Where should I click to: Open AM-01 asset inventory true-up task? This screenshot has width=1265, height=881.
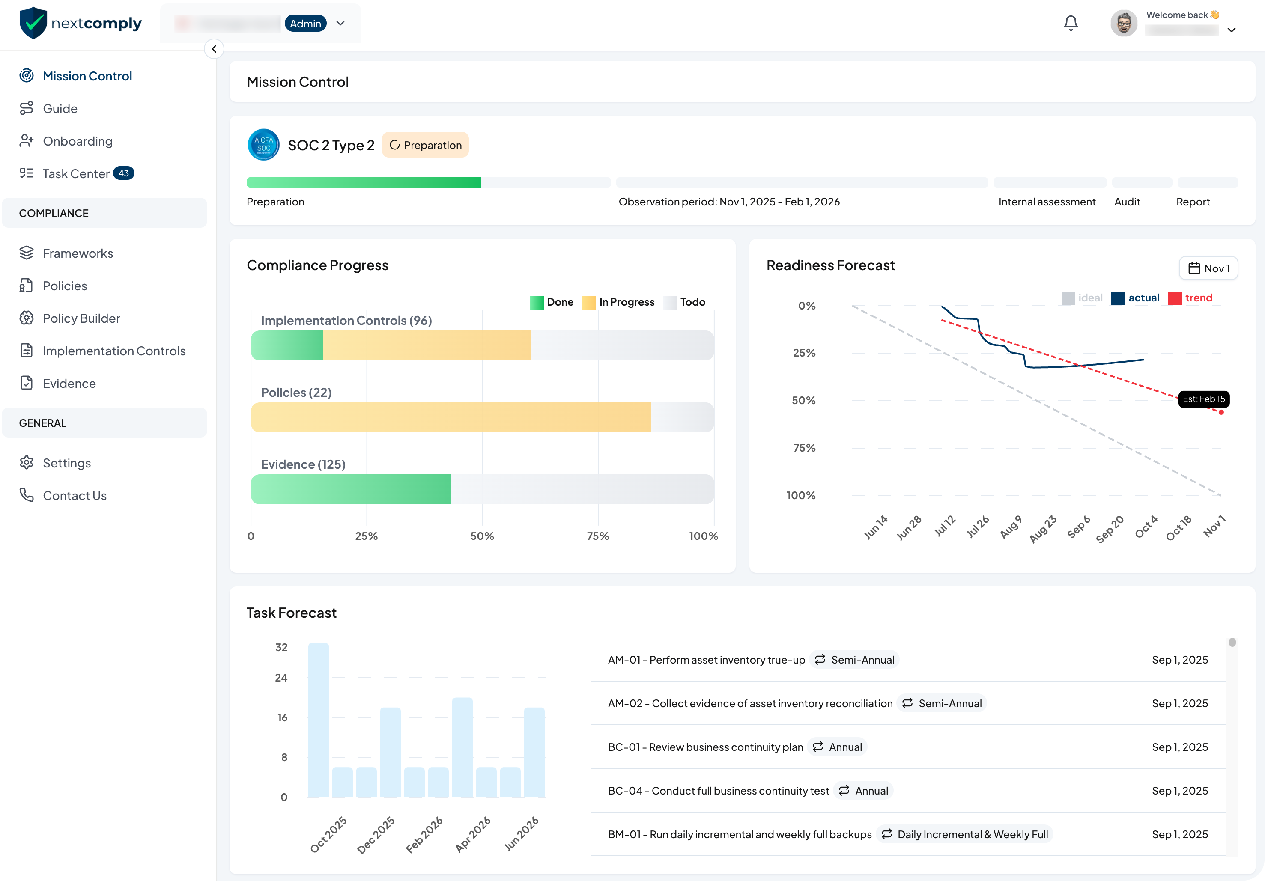click(706, 660)
